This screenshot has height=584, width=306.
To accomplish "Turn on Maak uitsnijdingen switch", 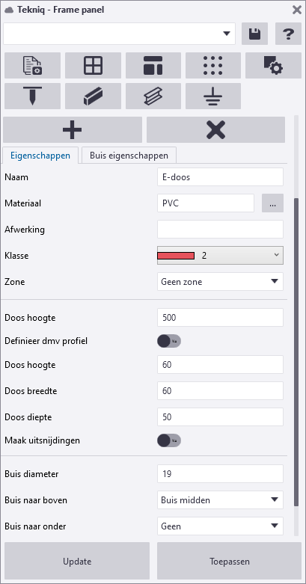I will click(169, 440).
